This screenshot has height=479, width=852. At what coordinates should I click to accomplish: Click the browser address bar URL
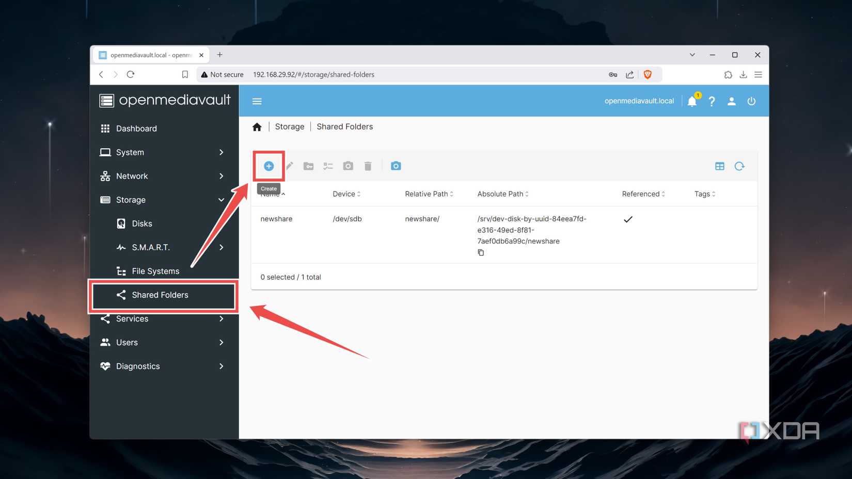point(313,74)
